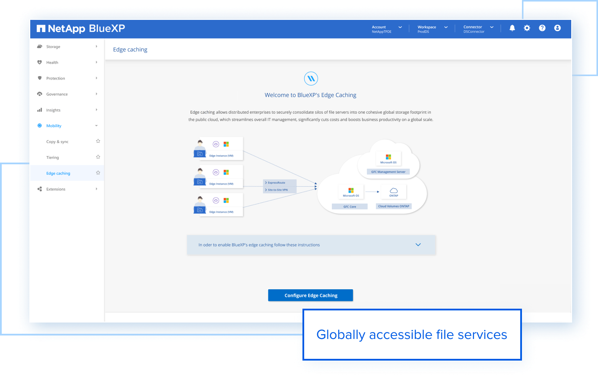Select the Health section icon

pyautogui.click(x=40, y=62)
